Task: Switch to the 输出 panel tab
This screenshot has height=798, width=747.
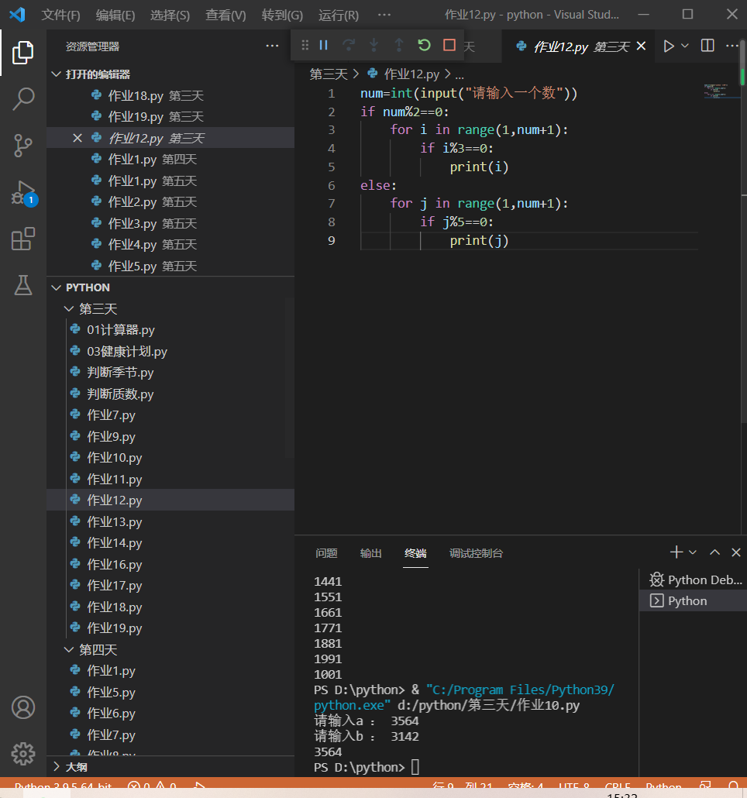Action: click(370, 553)
